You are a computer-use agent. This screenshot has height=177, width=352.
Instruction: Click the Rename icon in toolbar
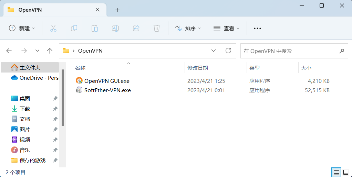pyautogui.click(x=115, y=28)
